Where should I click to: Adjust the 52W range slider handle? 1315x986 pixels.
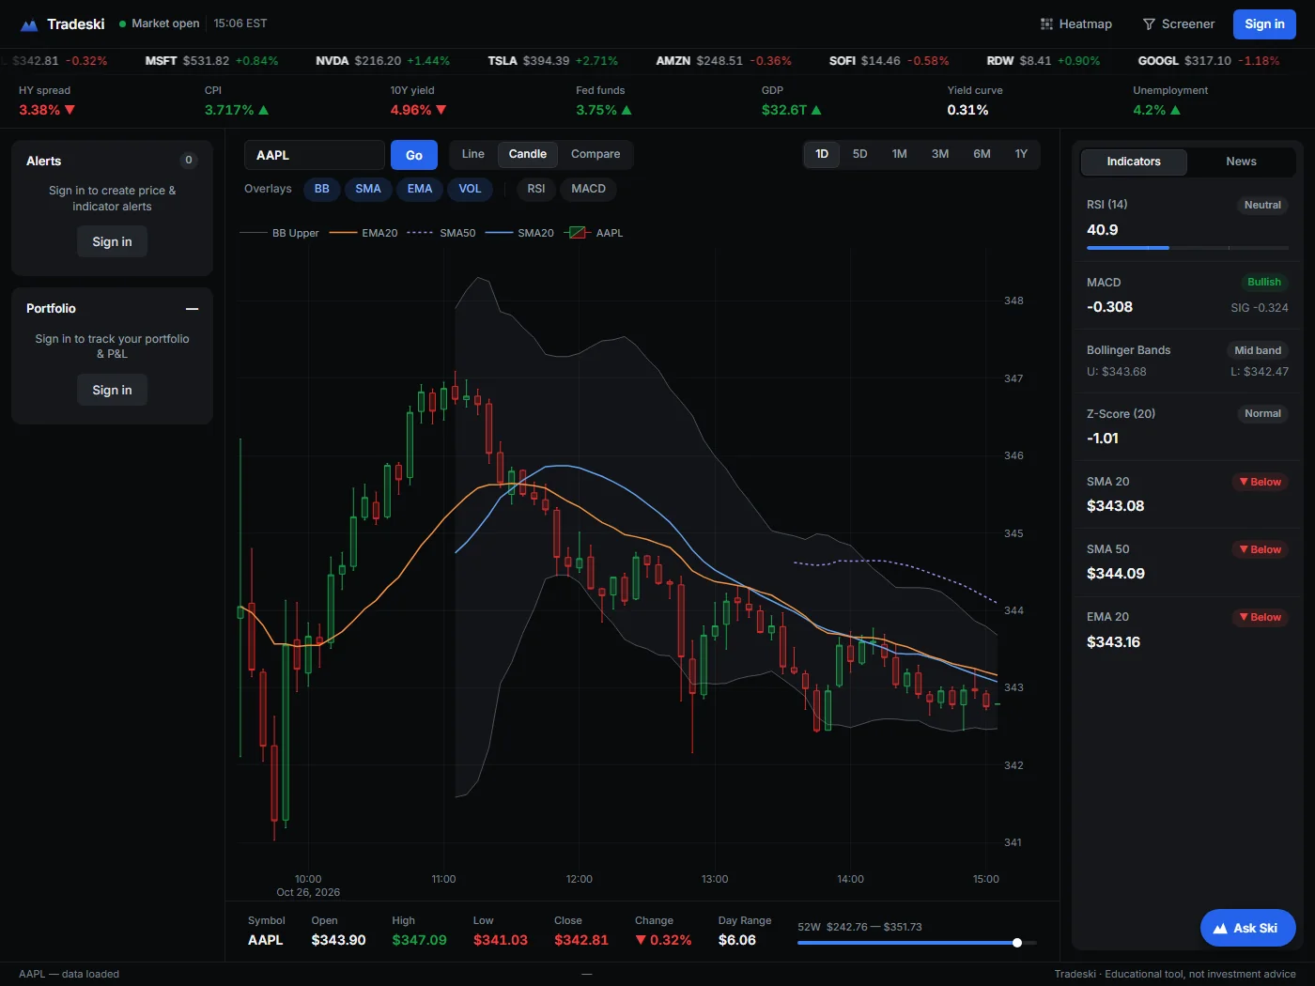pyautogui.click(x=1017, y=943)
